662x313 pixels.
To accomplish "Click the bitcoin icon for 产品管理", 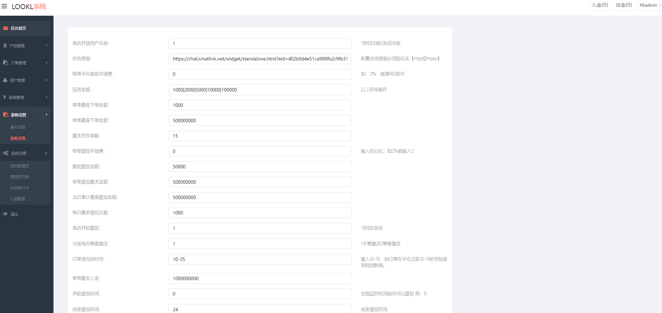I will click(x=5, y=46).
